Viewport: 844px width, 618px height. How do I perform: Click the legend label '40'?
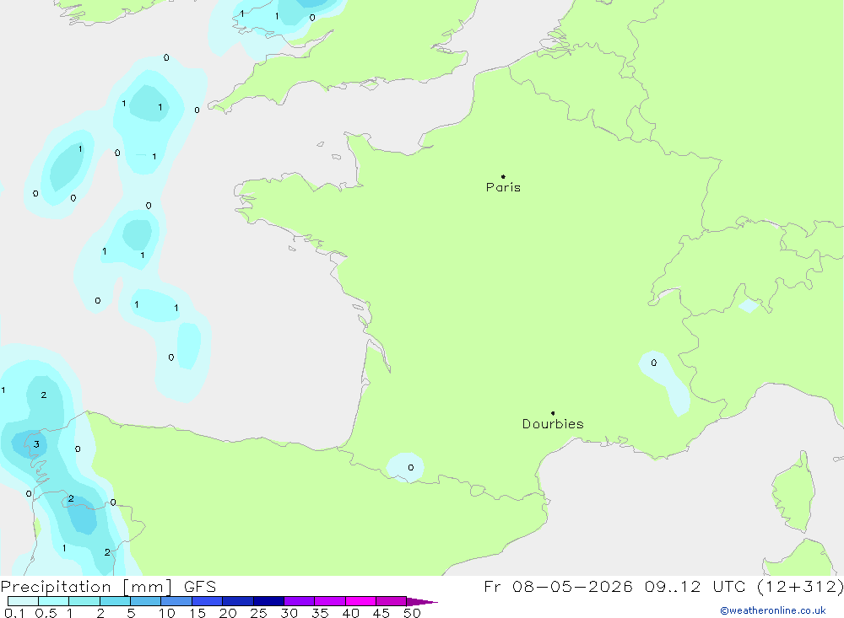click(x=350, y=613)
